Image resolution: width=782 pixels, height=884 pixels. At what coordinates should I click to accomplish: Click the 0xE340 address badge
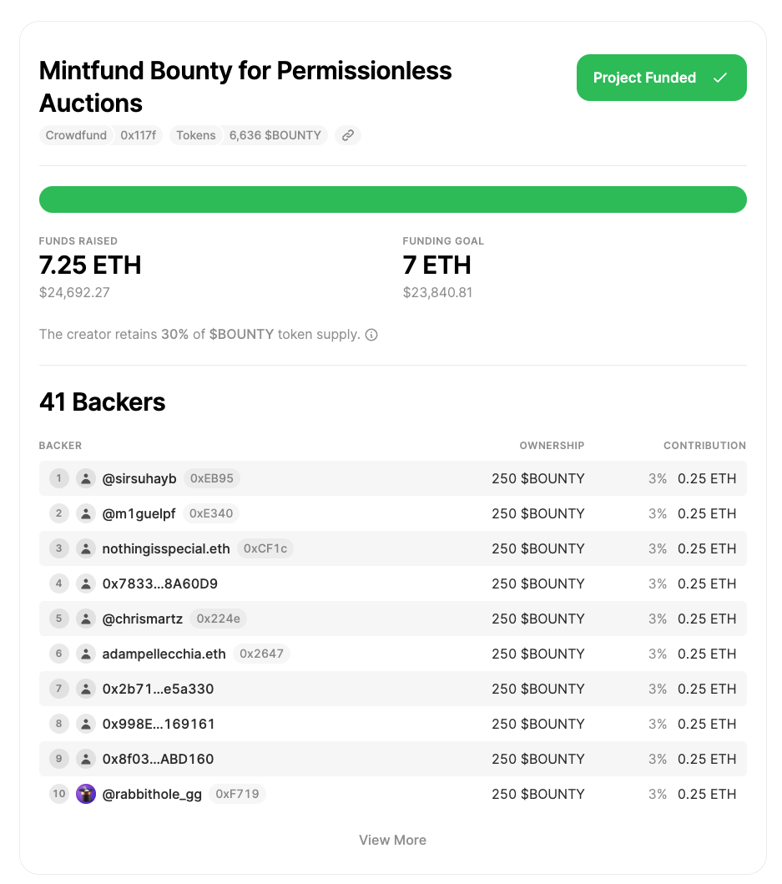pos(211,513)
